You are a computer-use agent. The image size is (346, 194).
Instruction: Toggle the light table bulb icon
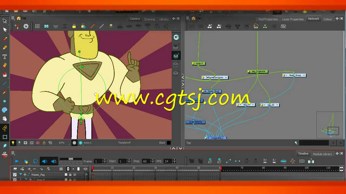pyautogui.click(x=13, y=143)
